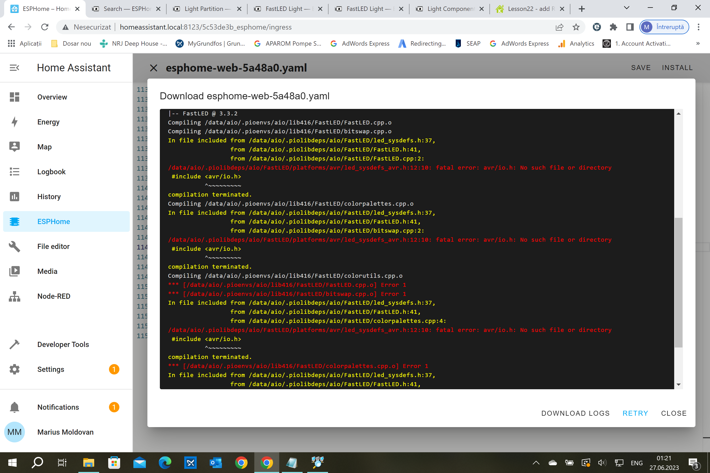Viewport: 710px width, 473px height.
Task: Open Developer Tools hammer icon
Action: click(x=14, y=344)
